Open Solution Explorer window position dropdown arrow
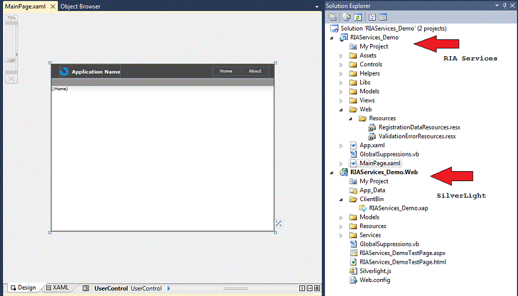This screenshot has width=518, height=296. tap(496, 6)
